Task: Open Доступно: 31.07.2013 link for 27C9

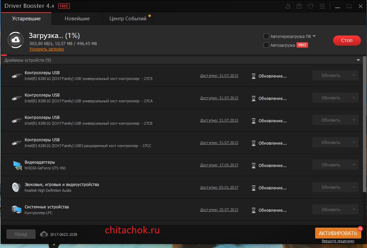Action: (219, 76)
